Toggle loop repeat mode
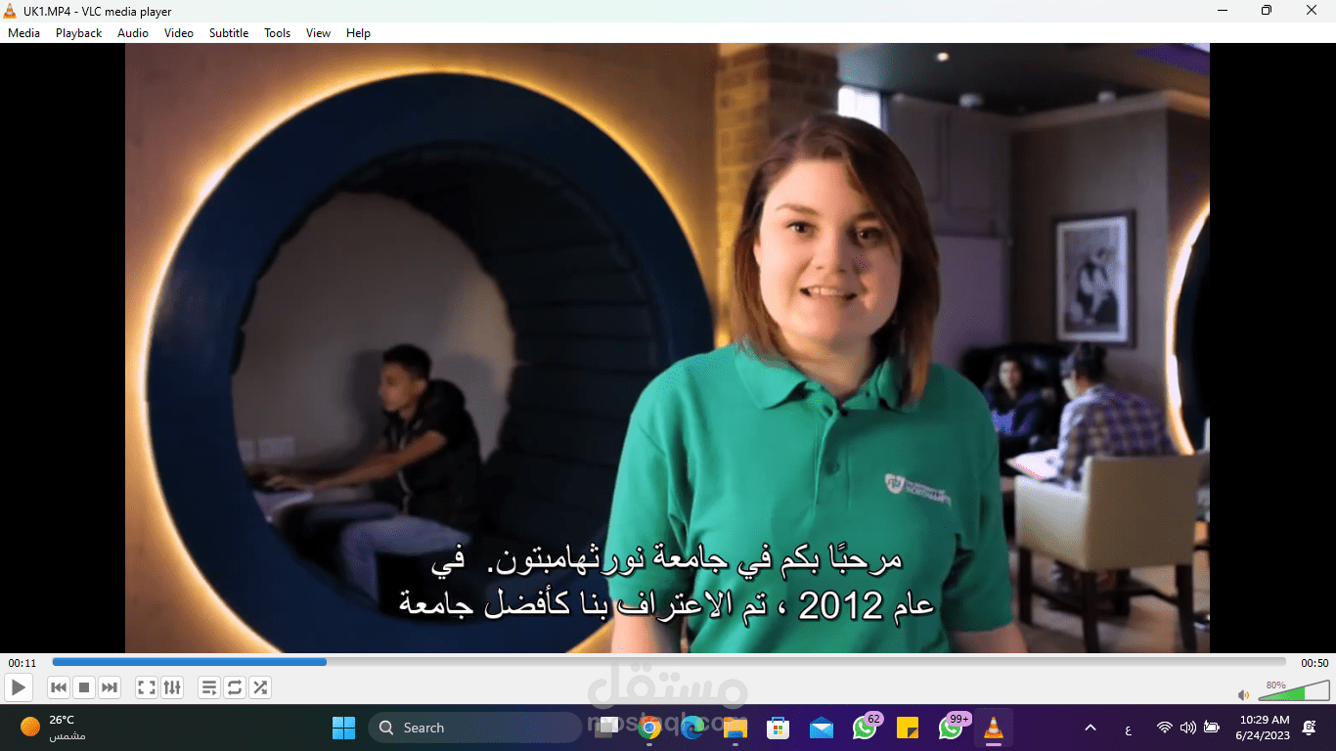 click(x=235, y=687)
